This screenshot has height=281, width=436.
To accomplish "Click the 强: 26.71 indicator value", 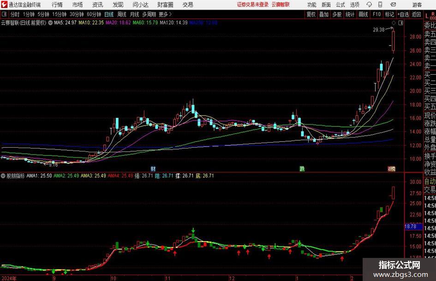I will click(x=144, y=176).
